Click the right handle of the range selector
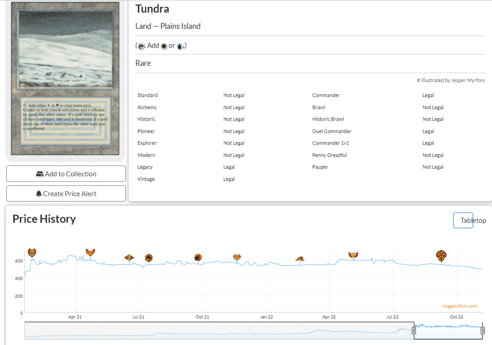492x345 pixels. (483, 331)
